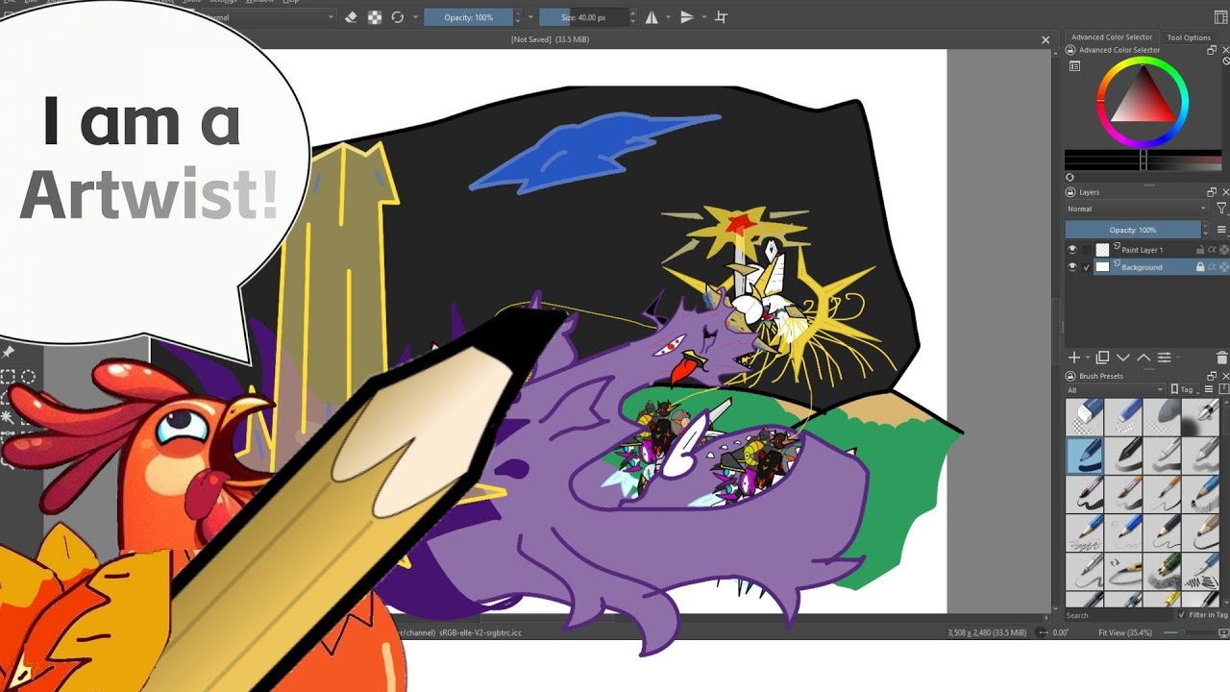Viewport: 1230px width, 692px height.
Task: Select the white eraser brush preset
Action: click(x=1084, y=416)
